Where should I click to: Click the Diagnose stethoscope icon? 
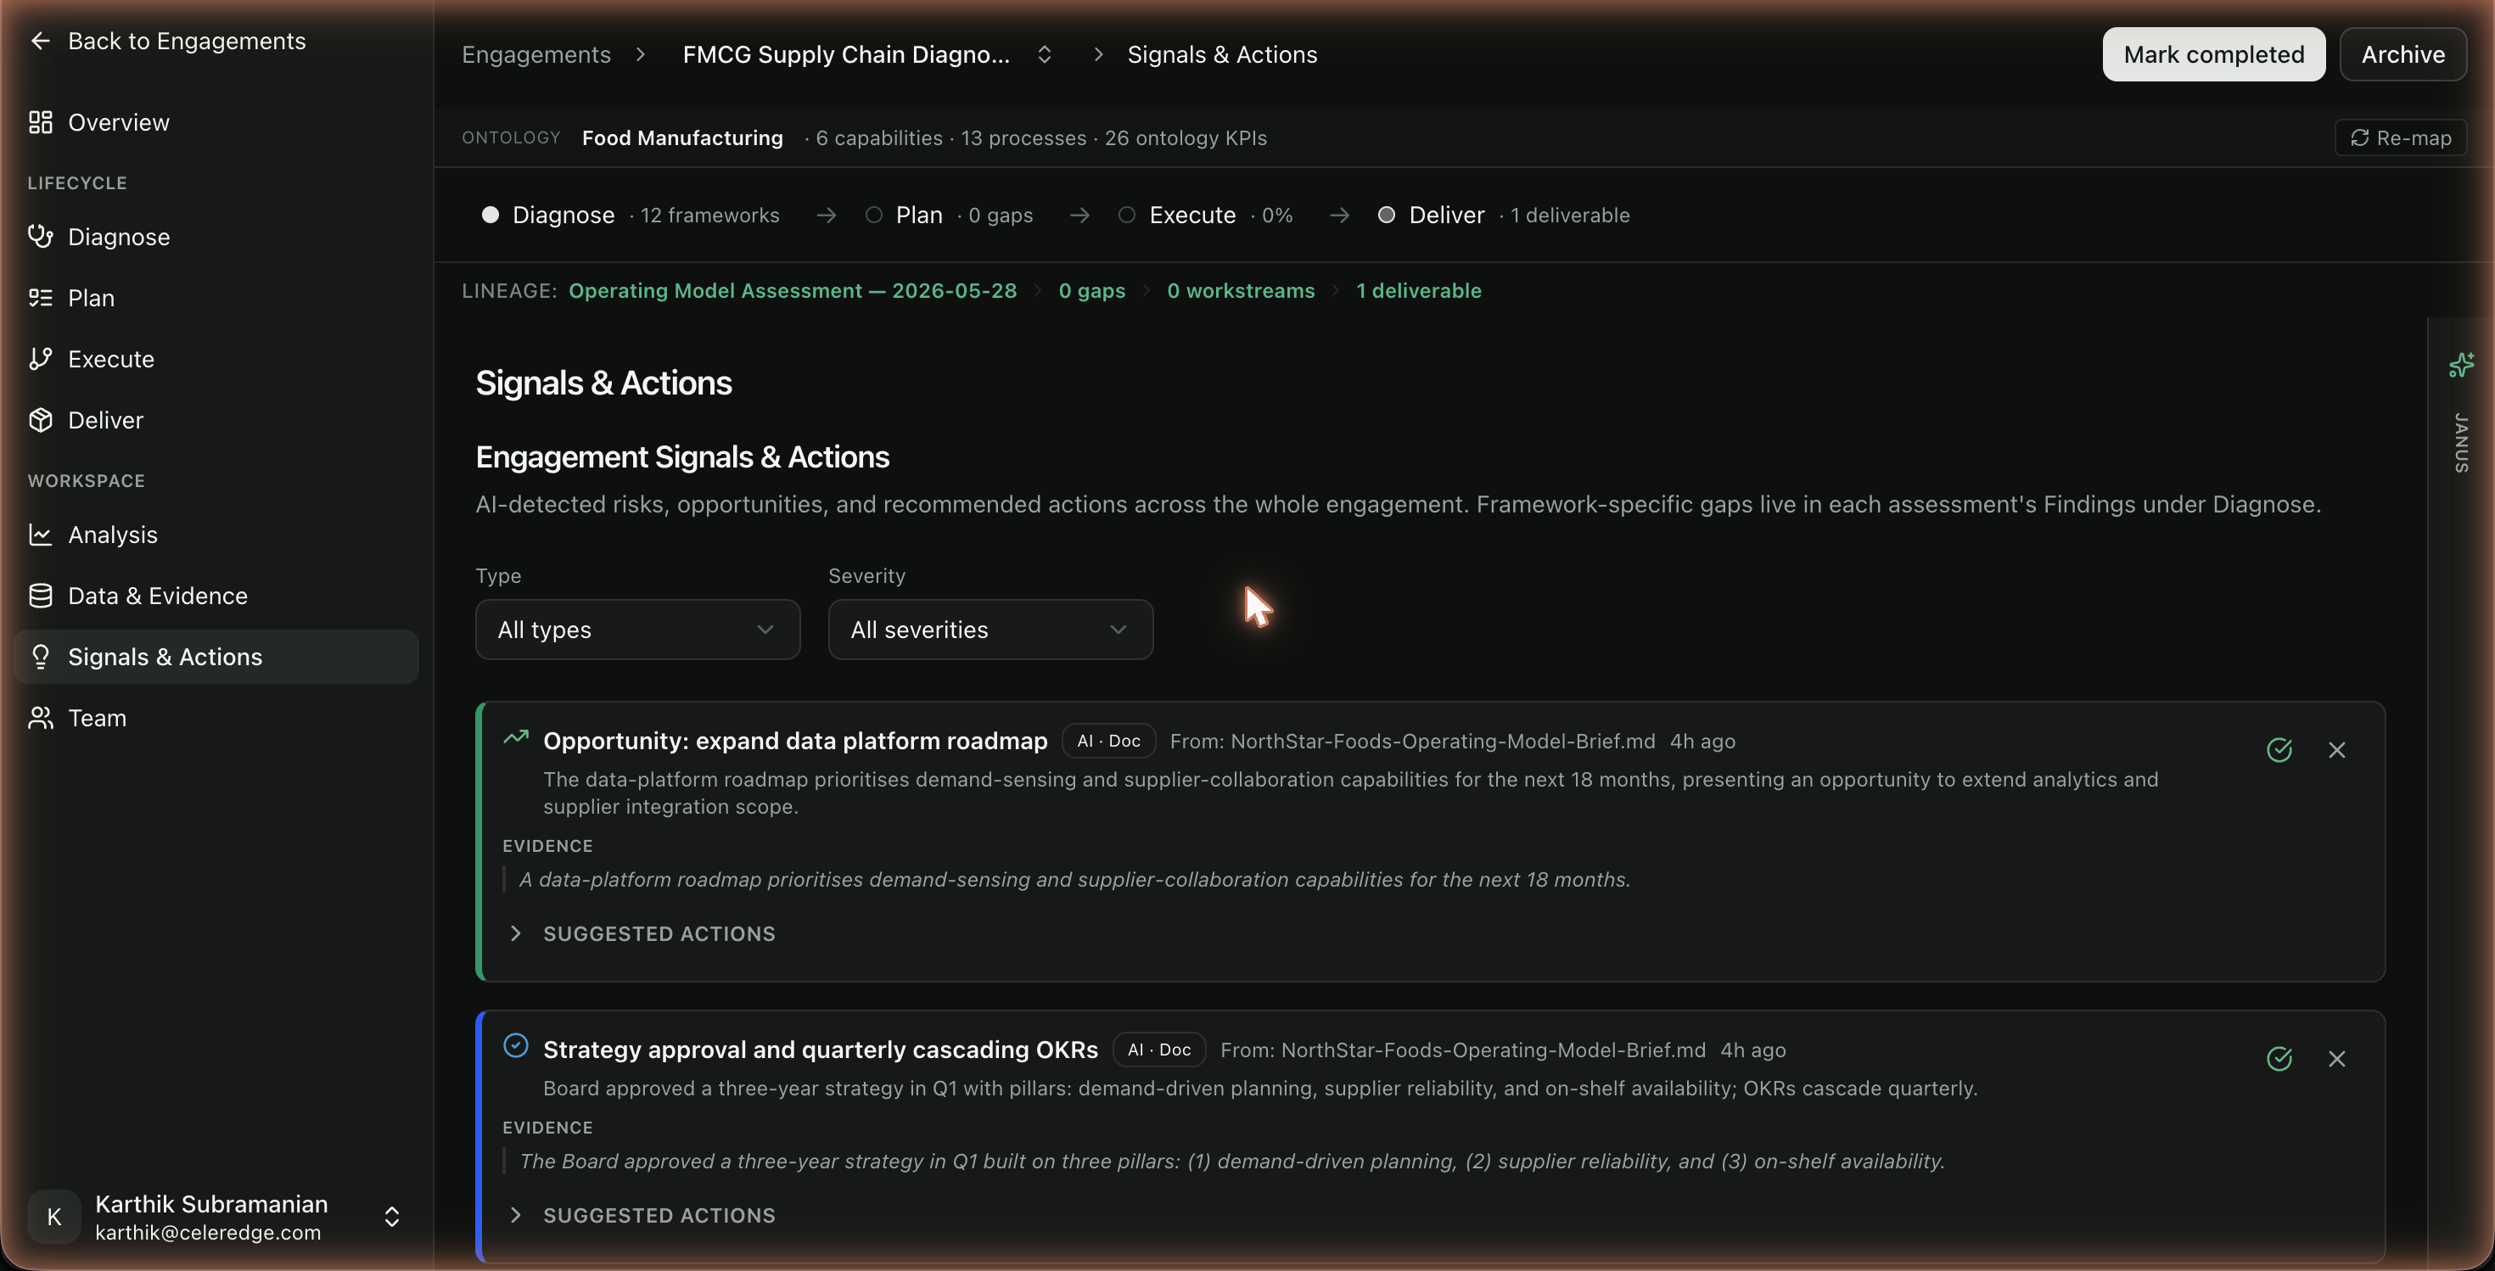[41, 238]
